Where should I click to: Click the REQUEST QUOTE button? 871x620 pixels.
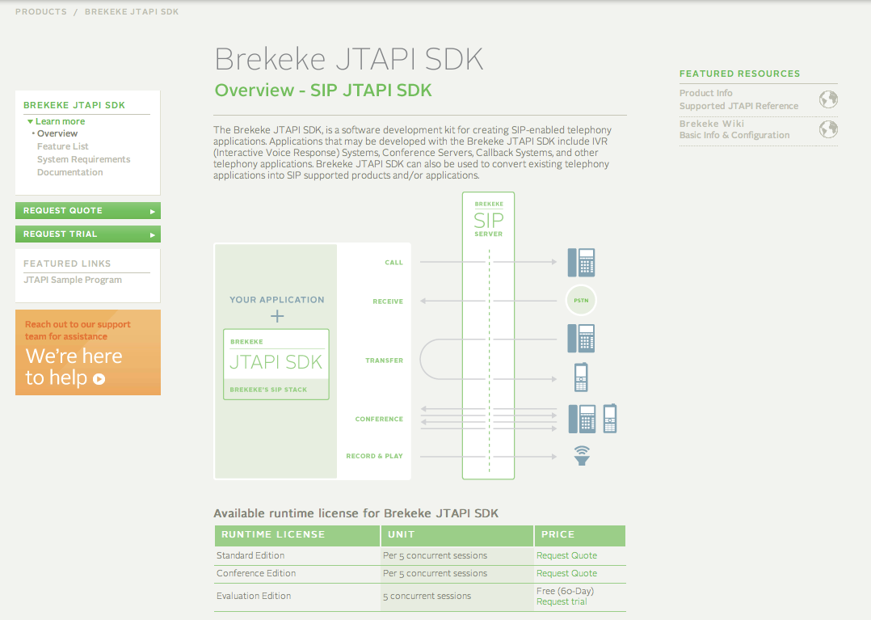coord(88,210)
